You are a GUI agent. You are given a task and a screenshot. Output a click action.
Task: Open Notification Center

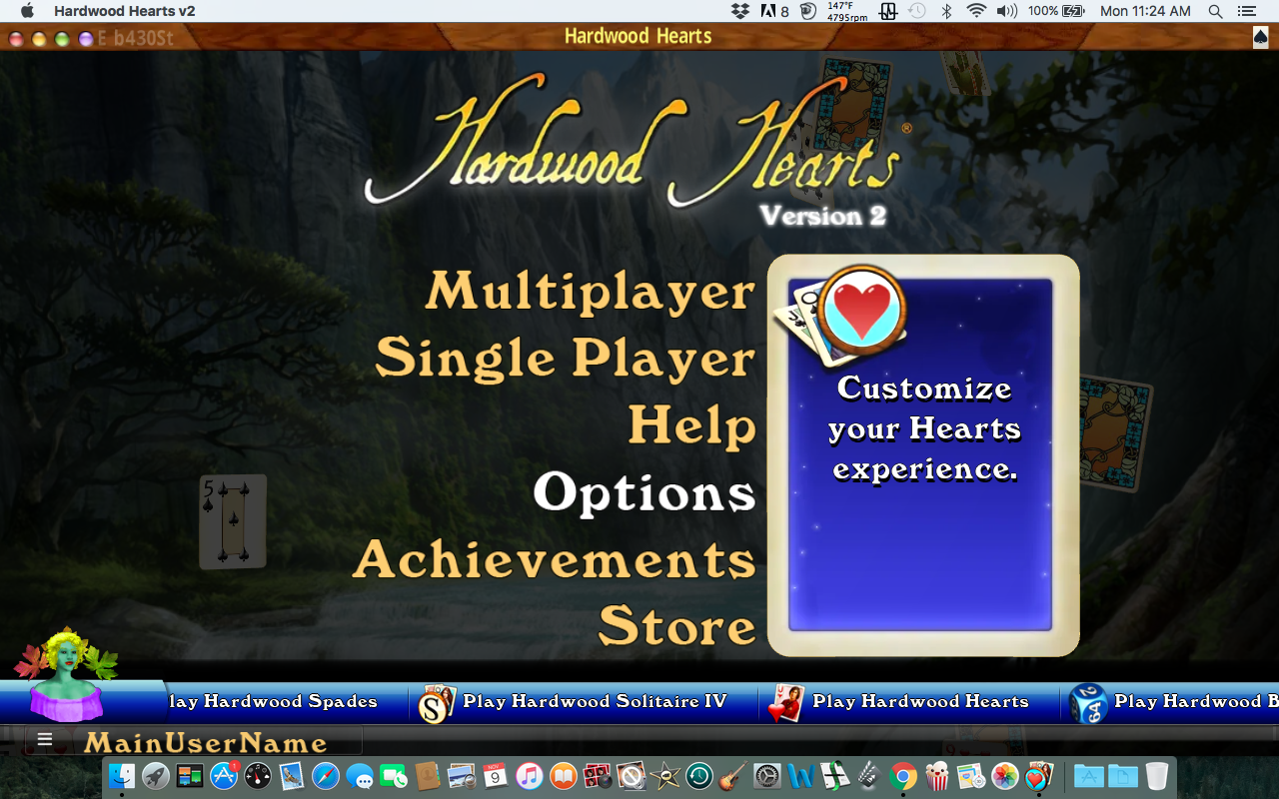click(1246, 11)
